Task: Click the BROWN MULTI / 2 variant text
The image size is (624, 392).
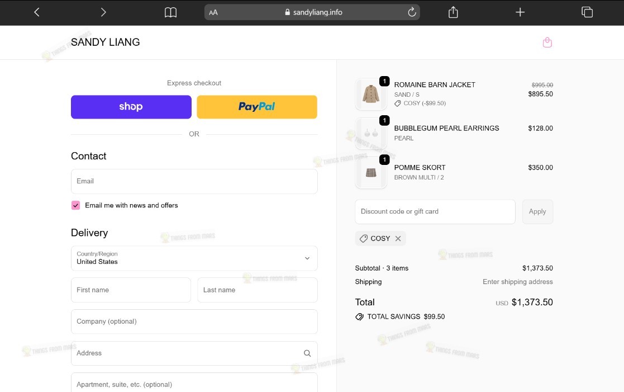Action: tap(419, 178)
